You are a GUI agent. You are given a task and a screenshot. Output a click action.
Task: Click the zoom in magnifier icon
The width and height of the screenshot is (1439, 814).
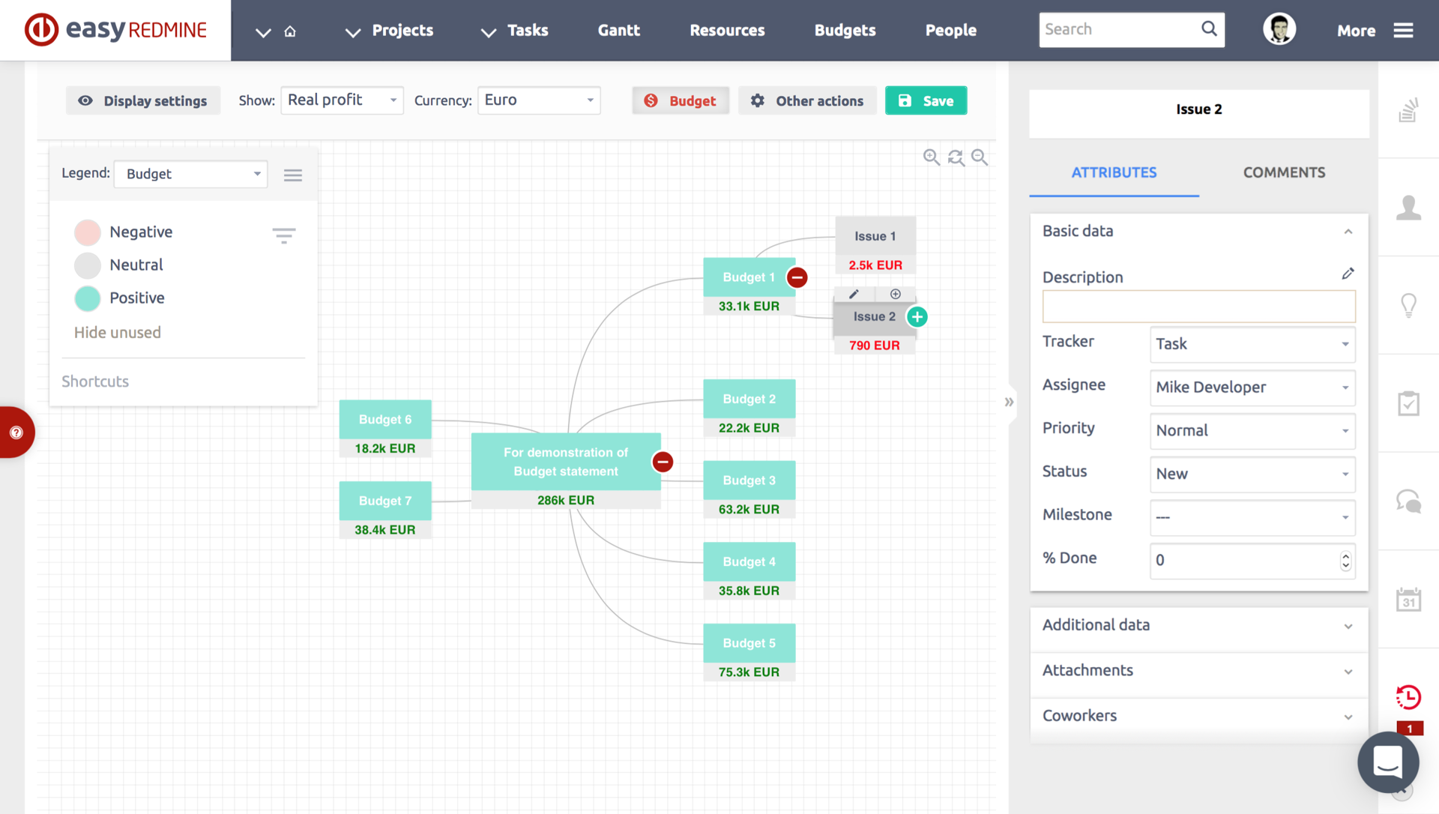[931, 157]
